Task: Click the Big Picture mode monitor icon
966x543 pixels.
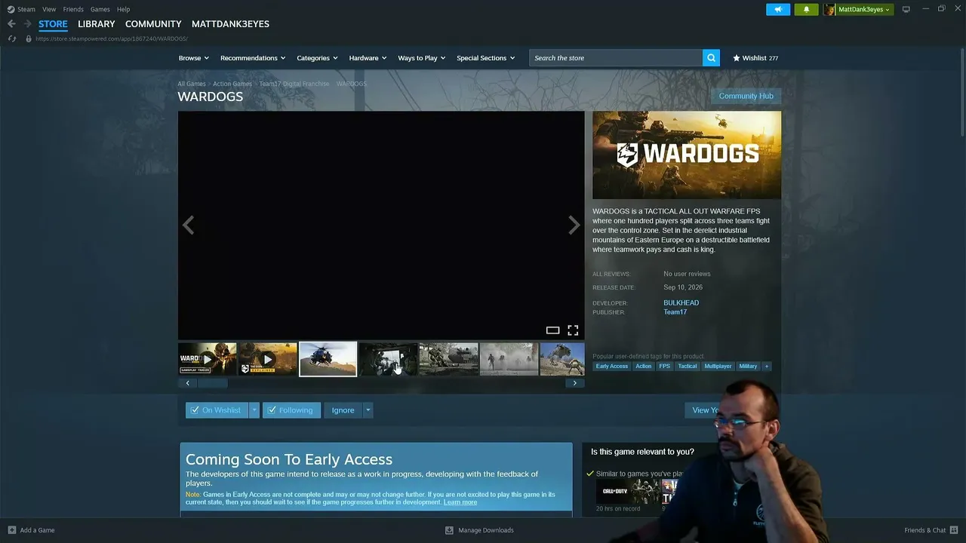Action: pyautogui.click(x=906, y=9)
